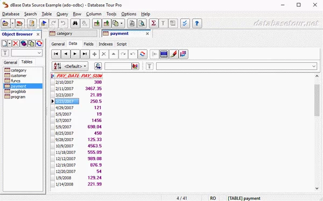Go to first record button
The height and width of the screenshot is (201, 323).
click(x=56, y=54)
